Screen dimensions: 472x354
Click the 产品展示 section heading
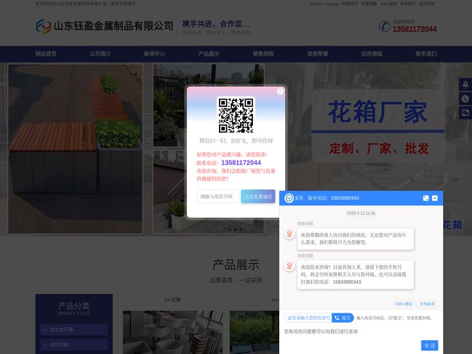(x=236, y=265)
